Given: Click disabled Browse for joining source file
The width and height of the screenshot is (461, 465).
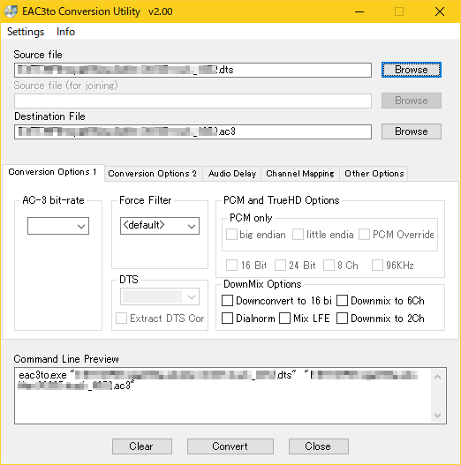Looking at the screenshot, I should click(x=412, y=101).
